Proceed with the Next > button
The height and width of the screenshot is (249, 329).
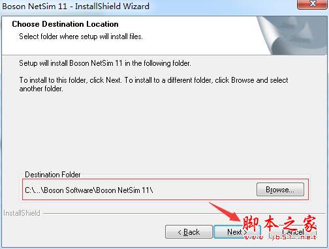tap(237, 232)
